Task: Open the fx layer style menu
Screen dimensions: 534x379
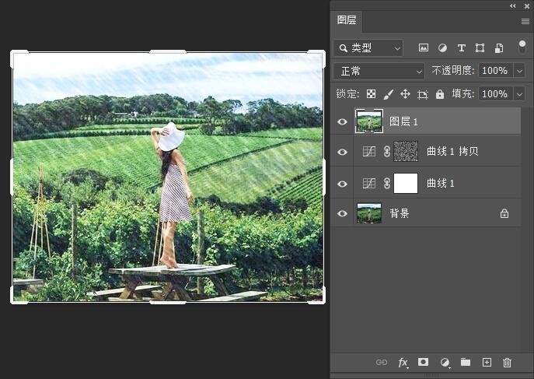Action: pyautogui.click(x=403, y=363)
